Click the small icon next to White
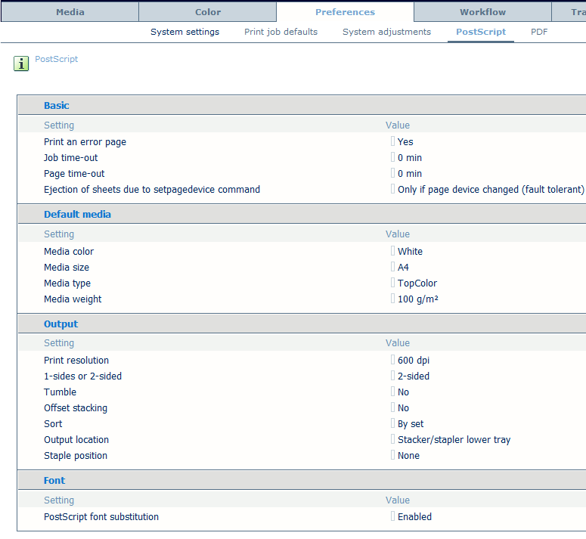 (392, 251)
